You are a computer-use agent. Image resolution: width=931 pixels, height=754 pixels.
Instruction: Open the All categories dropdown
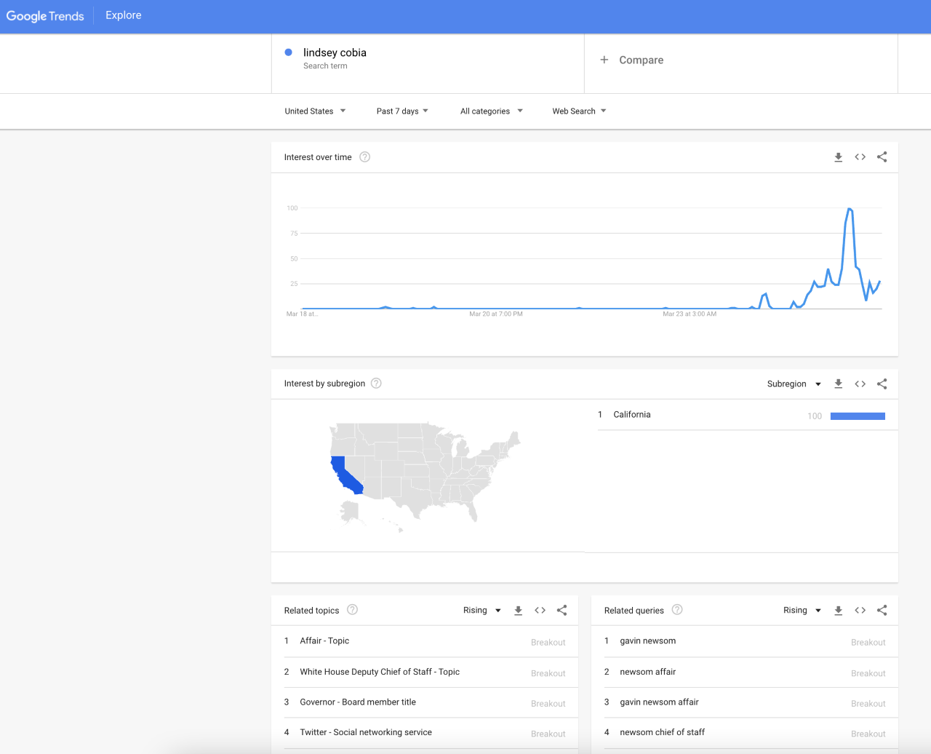click(x=491, y=111)
